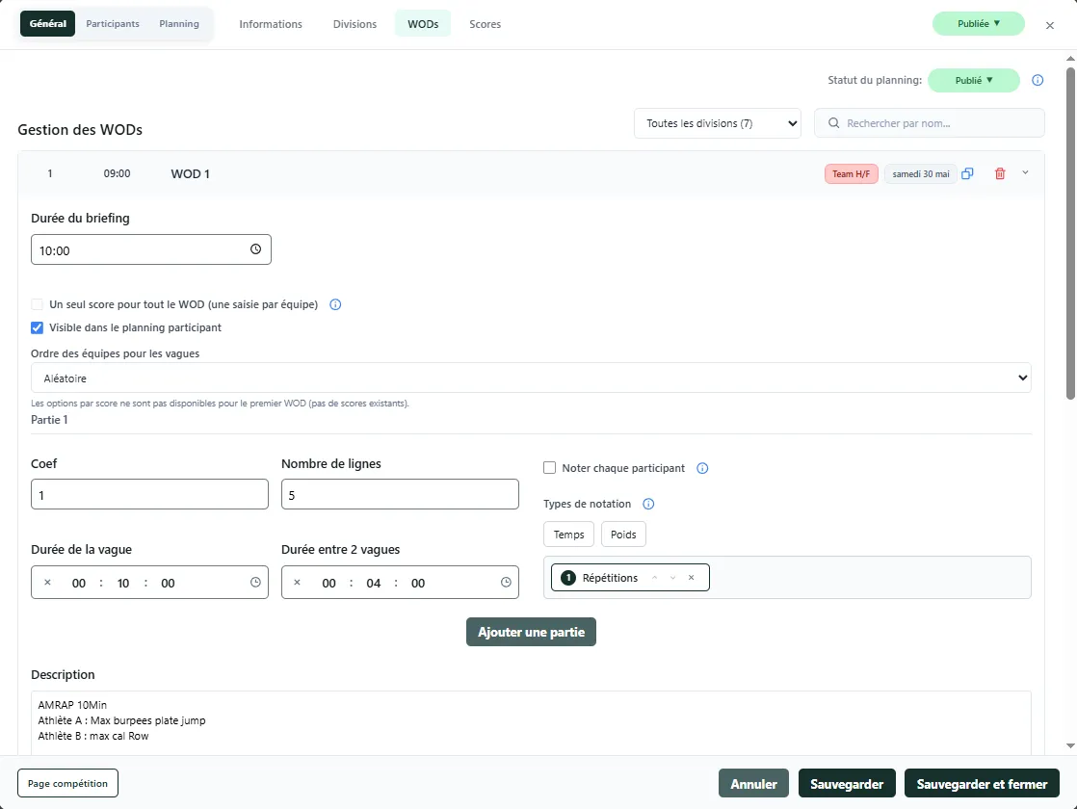Enable the Noter chaque participant checkbox
This screenshot has width=1077, height=809.
pyautogui.click(x=550, y=468)
